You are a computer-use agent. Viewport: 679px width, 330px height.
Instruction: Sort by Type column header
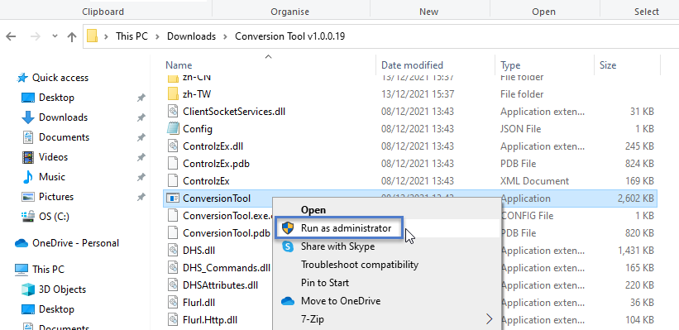click(510, 65)
